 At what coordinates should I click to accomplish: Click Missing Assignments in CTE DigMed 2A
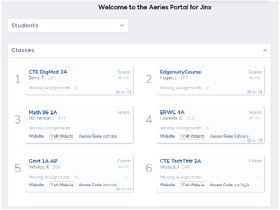click(50, 88)
